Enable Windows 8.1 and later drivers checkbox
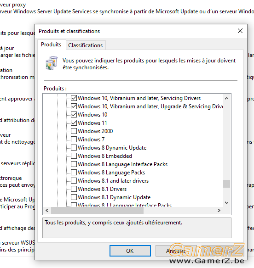The image size is (254, 268). coord(74,181)
